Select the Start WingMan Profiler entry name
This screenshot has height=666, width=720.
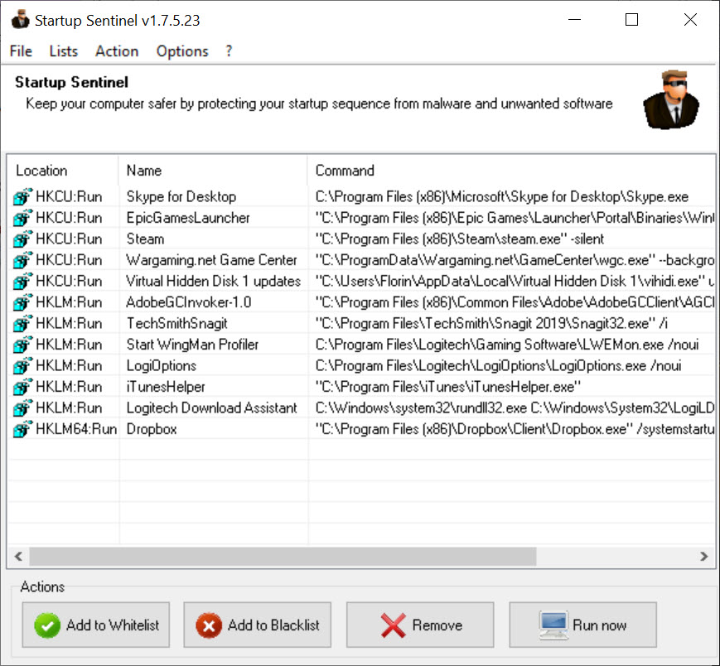[x=192, y=345]
